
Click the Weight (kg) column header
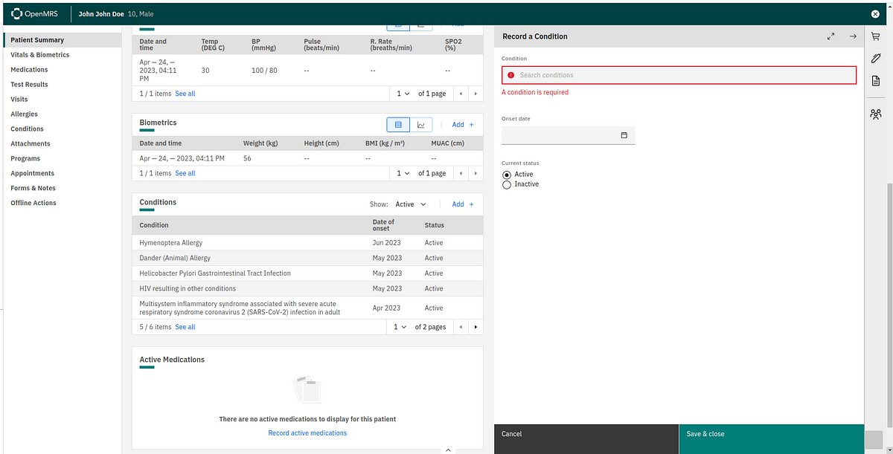[260, 143]
